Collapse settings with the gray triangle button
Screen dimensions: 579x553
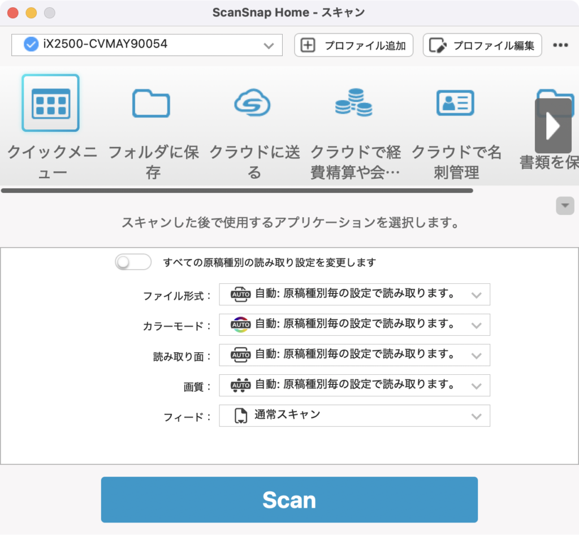tap(565, 206)
